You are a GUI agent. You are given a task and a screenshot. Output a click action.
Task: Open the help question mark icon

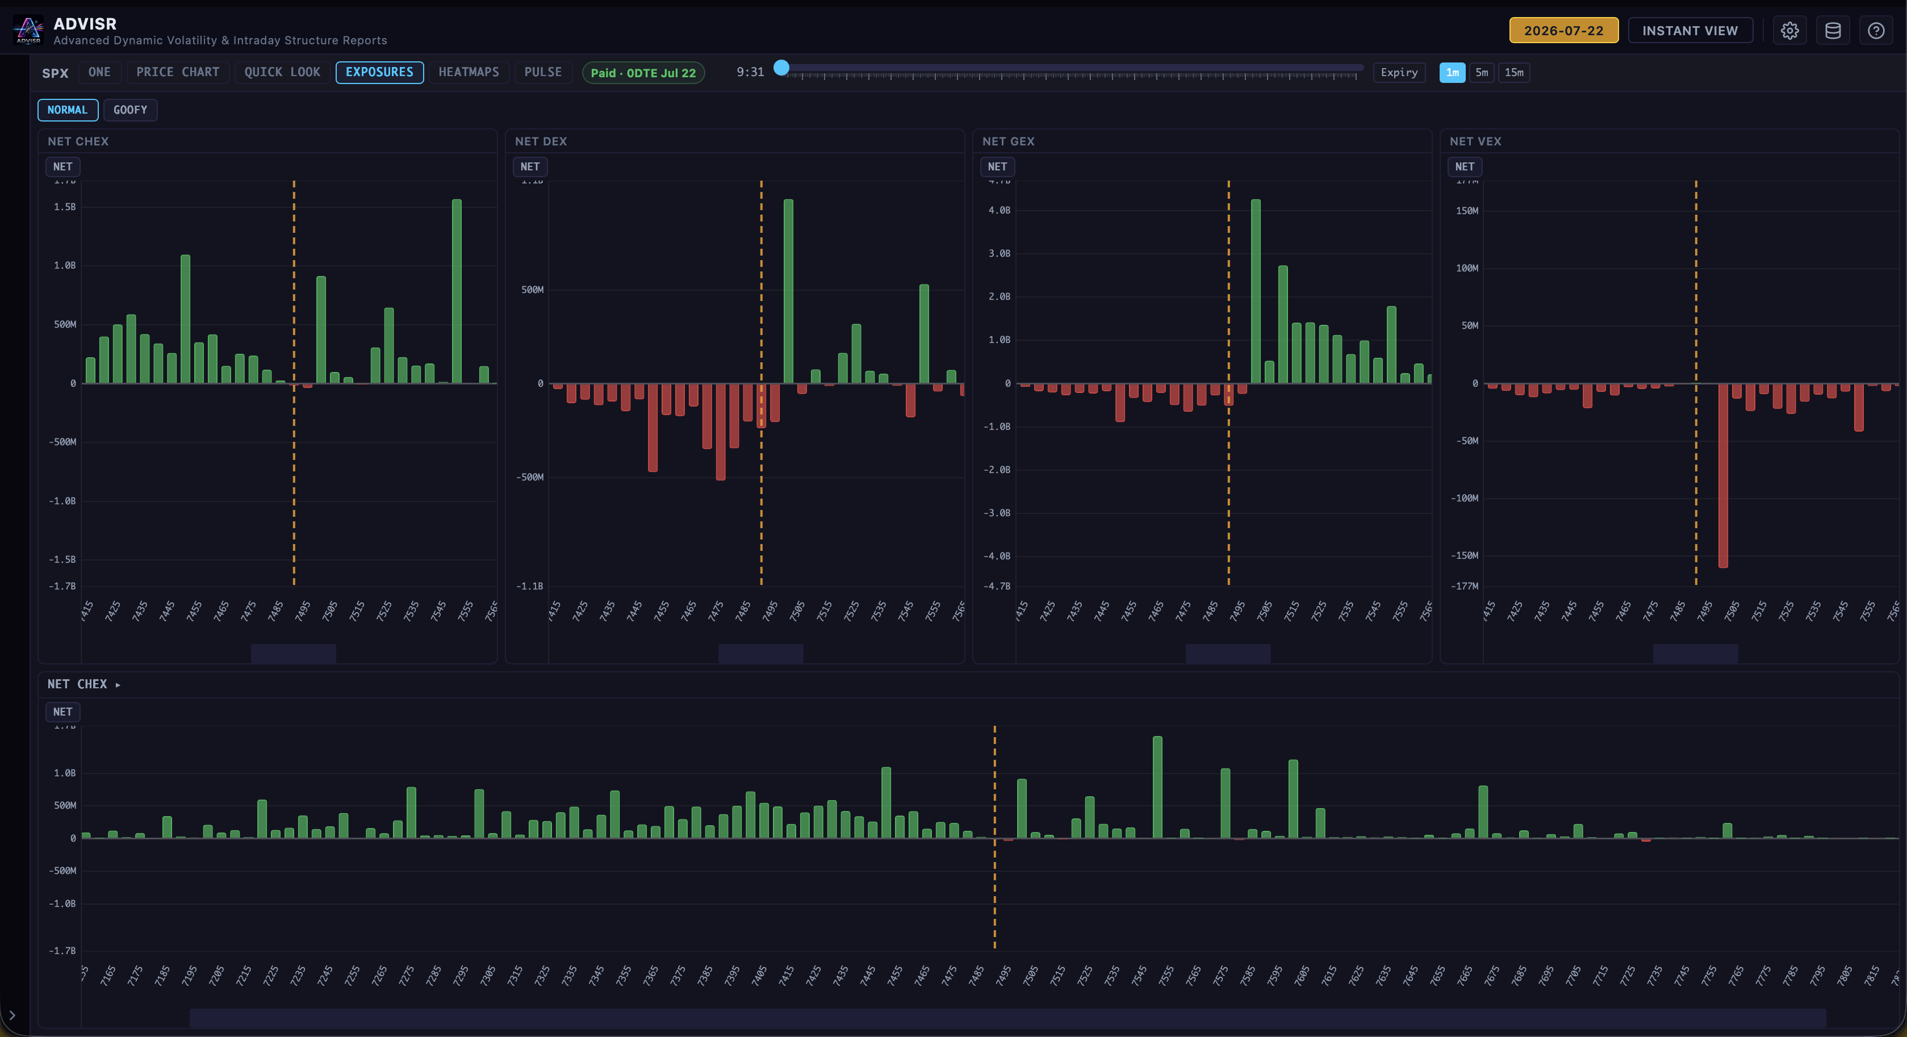(1875, 30)
